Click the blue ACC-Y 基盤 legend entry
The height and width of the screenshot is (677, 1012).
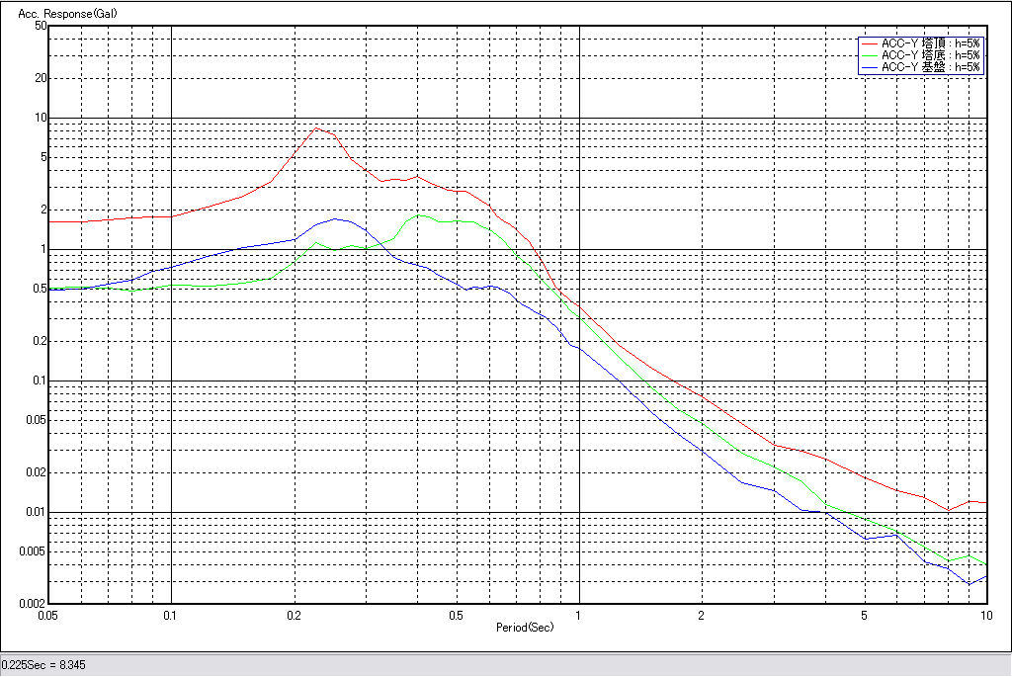[x=930, y=67]
